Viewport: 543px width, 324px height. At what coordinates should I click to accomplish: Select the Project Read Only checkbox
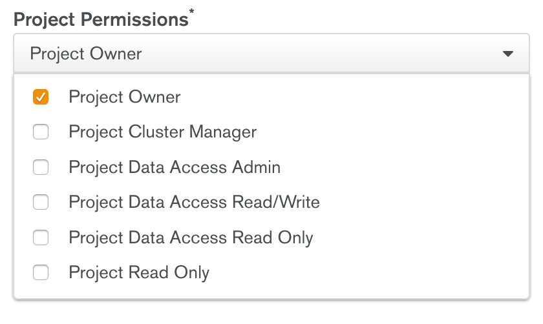tap(41, 272)
